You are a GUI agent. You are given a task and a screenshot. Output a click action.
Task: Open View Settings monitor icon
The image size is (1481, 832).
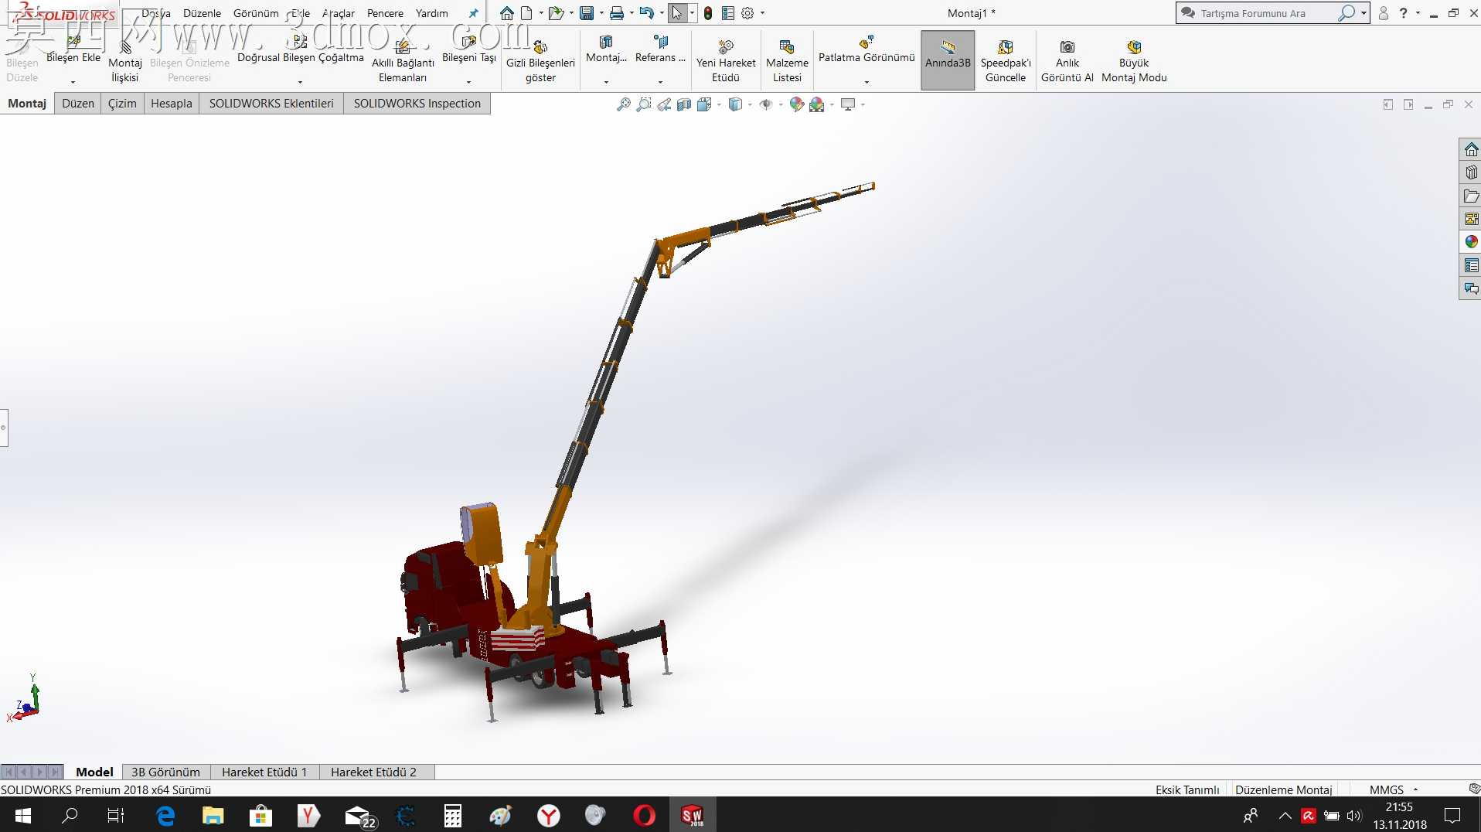pyautogui.click(x=848, y=104)
